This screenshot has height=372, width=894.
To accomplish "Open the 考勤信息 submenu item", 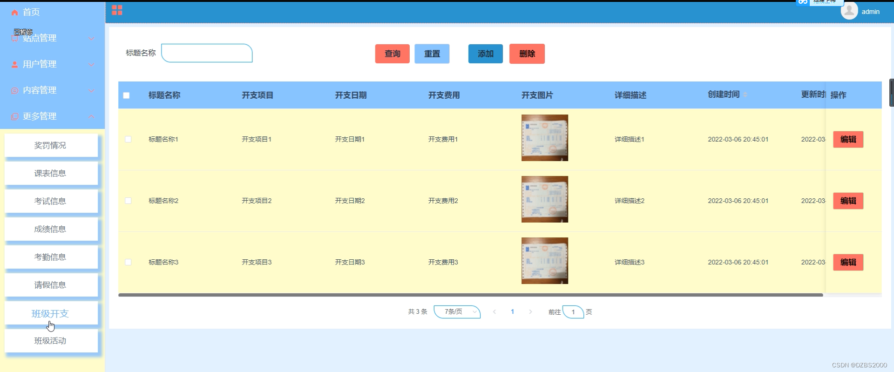I will (x=51, y=257).
